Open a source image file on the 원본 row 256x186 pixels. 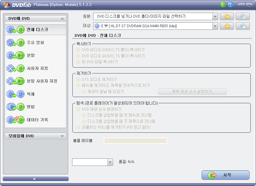[243, 16]
